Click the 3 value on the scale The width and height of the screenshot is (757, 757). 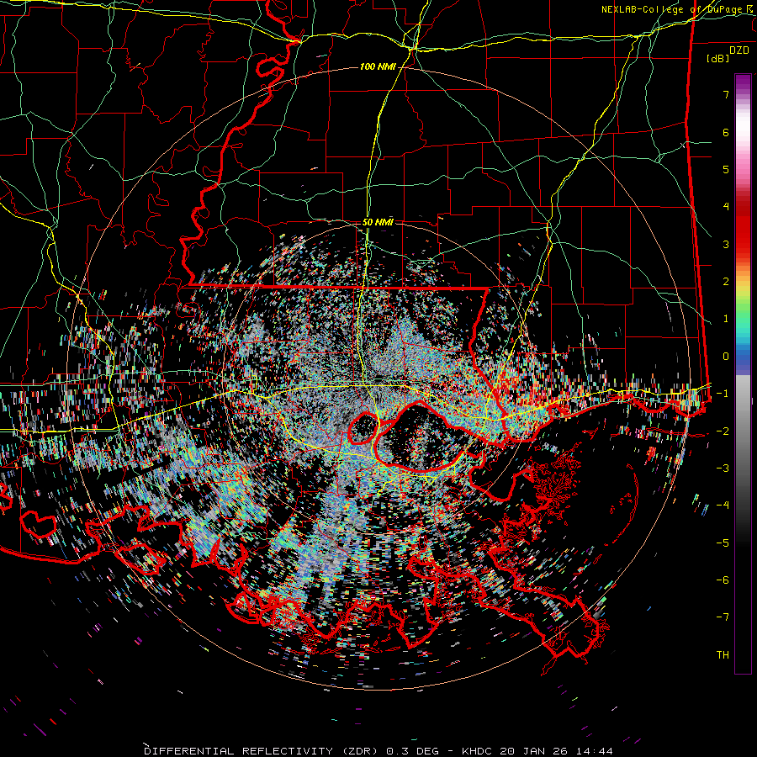tap(726, 244)
